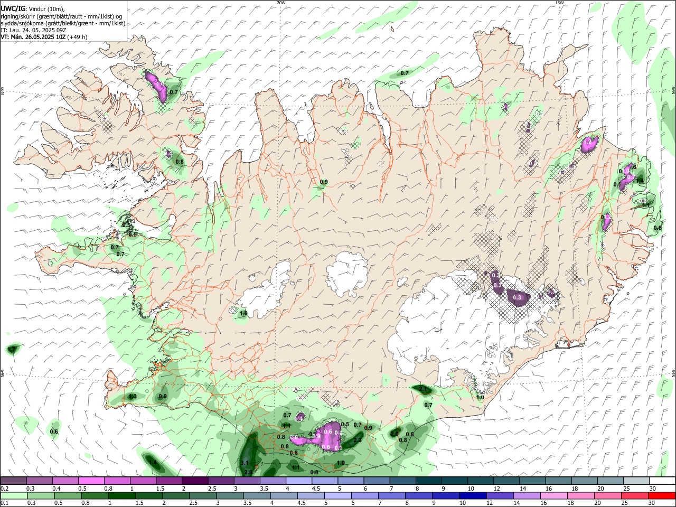
Task: Click the '(+49 h)' forecast offset text
Action: click(x=77, y=37)
